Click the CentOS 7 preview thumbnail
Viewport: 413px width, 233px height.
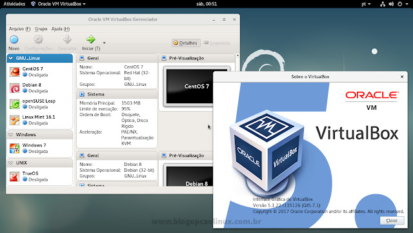pos(189,86)
